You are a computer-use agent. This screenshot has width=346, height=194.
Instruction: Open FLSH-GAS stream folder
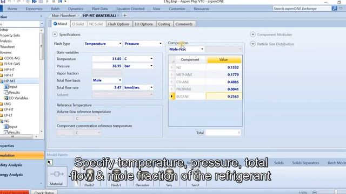pos(12,64)
